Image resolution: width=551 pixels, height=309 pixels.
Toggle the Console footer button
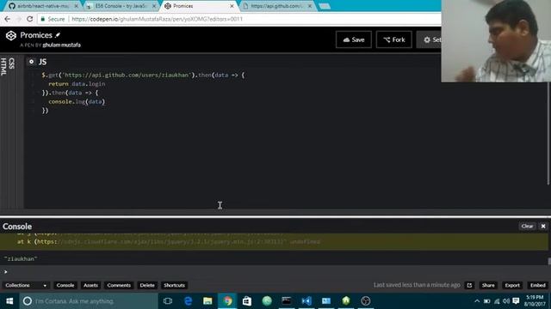click(65, 285)
